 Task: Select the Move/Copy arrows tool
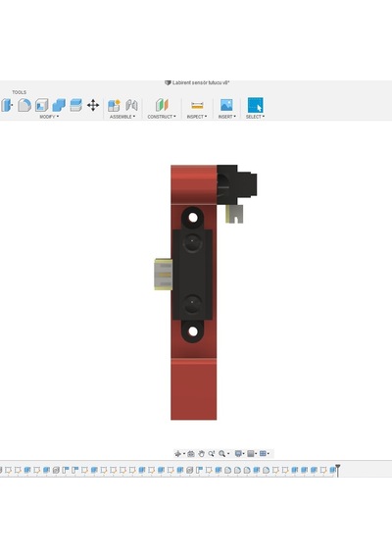pyautogui.click(x=93, y=105)
